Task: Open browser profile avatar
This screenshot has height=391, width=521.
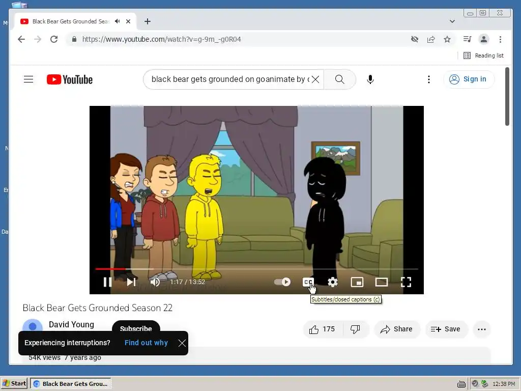Action: (x=484, y=39)
